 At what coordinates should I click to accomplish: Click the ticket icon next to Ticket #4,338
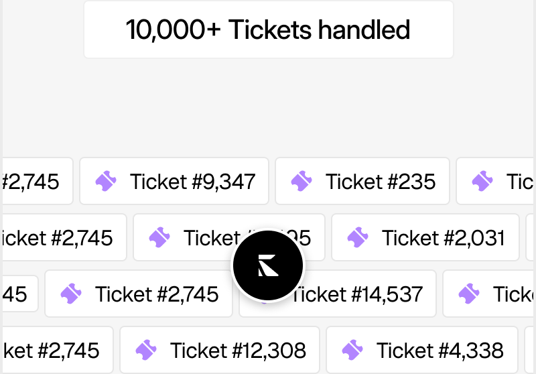tap(352, 350)
